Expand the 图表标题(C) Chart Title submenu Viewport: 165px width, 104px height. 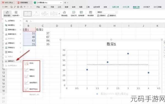(x=13, y=30)
